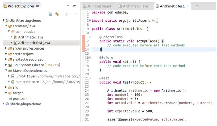The image size is (217, 126).
Task: Expand the shade-plugin-demo project
Action: click(x=3, y=104)
